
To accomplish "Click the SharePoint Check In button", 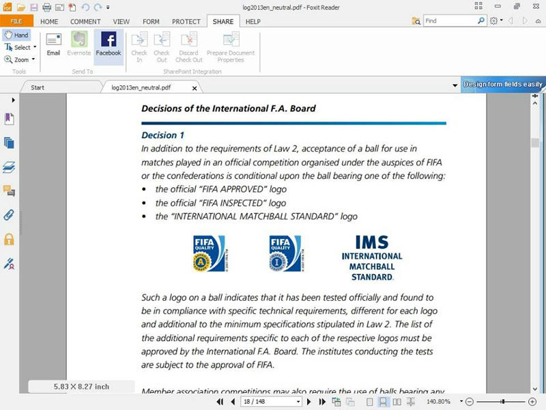I will 139,47.
